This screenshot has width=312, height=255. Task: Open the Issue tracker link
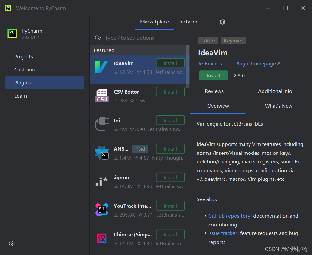tap(223, 233)
